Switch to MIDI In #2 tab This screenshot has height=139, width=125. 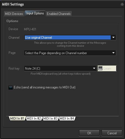pos(34,118)
